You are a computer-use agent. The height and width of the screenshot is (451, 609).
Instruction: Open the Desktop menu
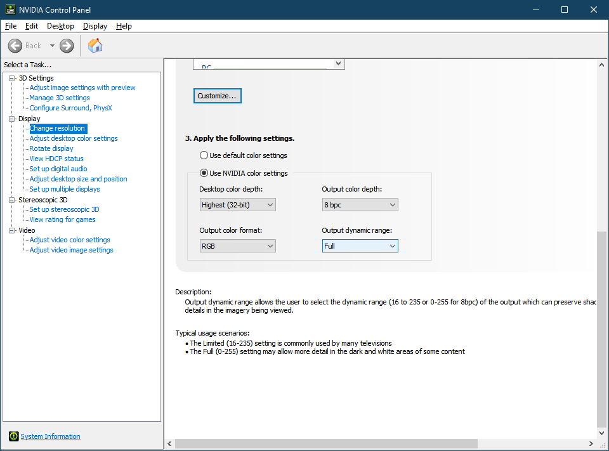(x=61, y=26)
